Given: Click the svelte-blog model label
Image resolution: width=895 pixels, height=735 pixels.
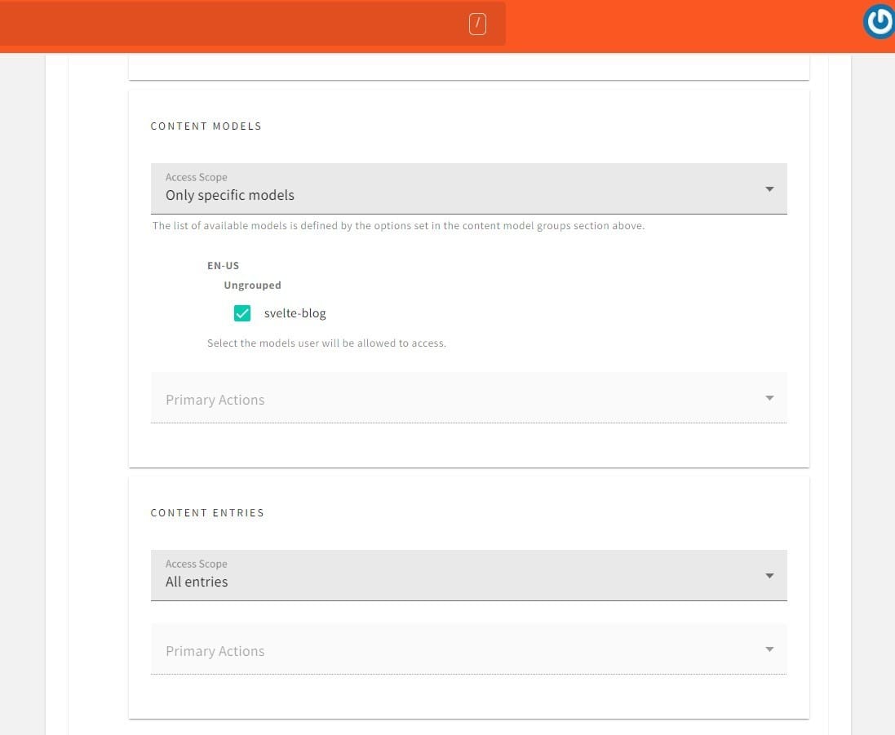Looking at the screenshot, I should (295, 313).
